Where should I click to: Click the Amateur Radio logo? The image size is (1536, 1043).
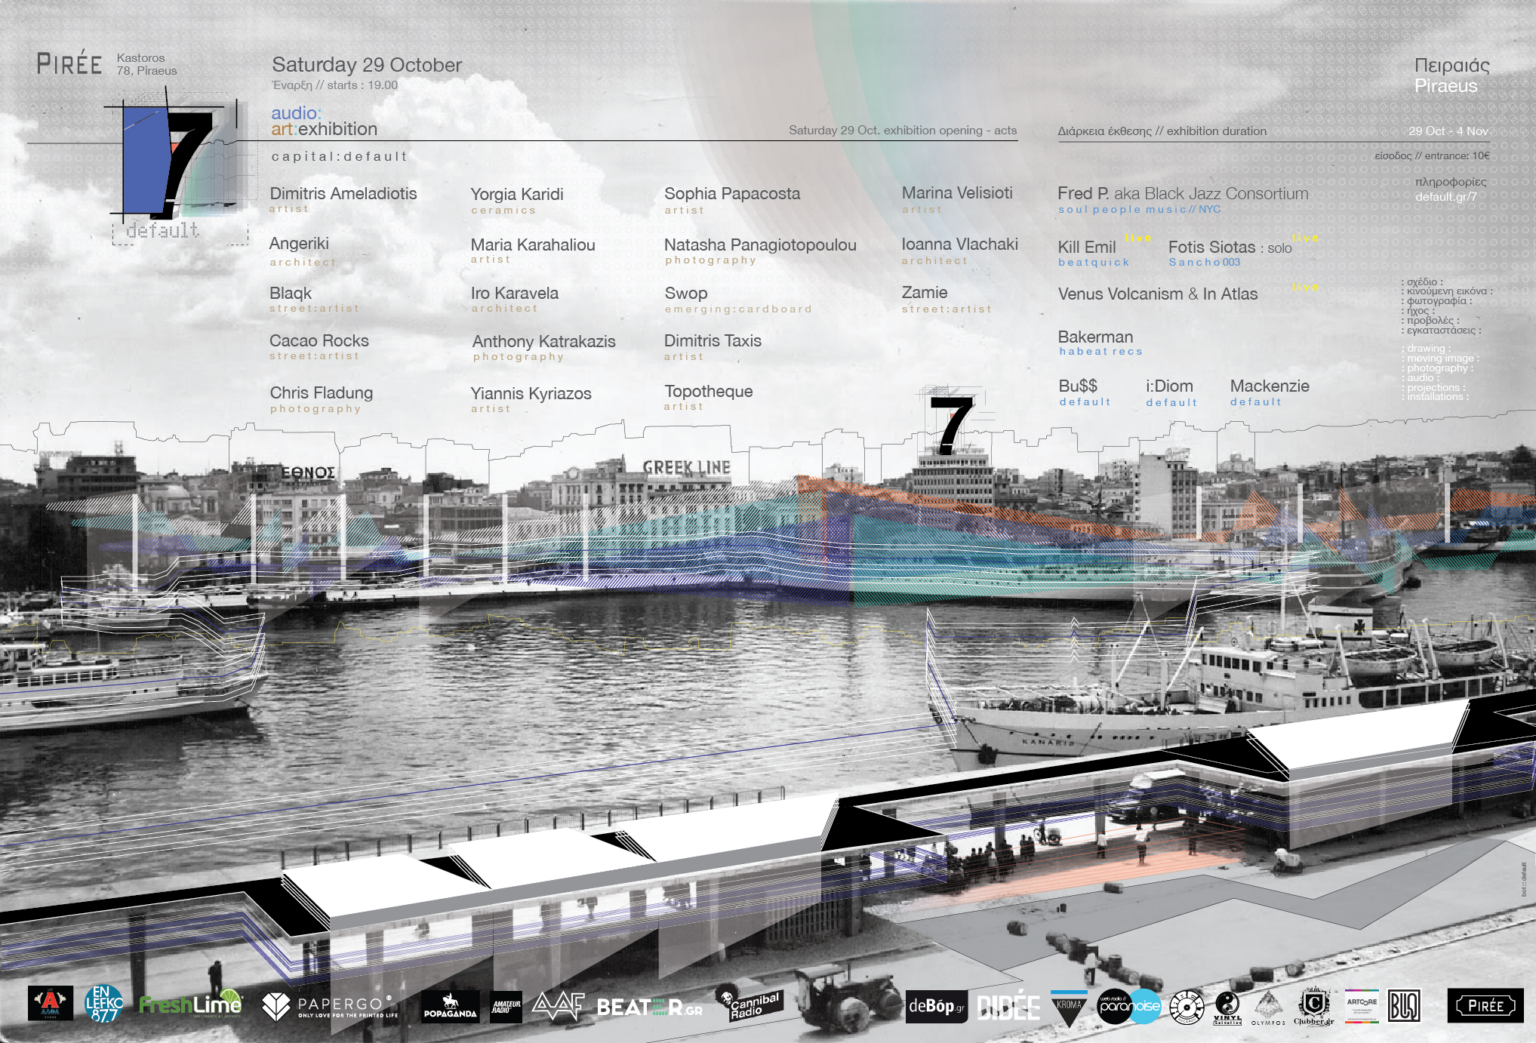pos(506,1006)
